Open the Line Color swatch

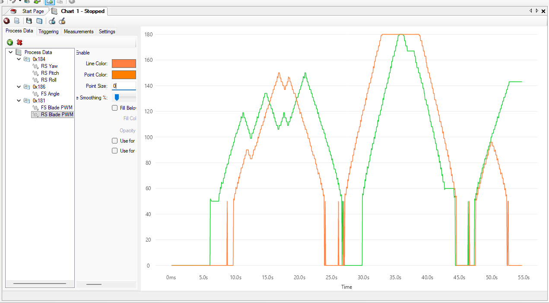tap(124, 64)
